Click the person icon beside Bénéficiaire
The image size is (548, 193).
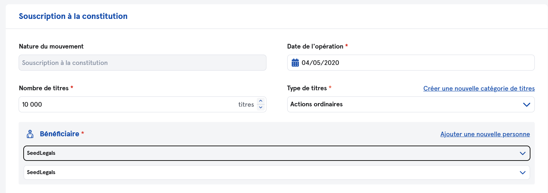30,134
